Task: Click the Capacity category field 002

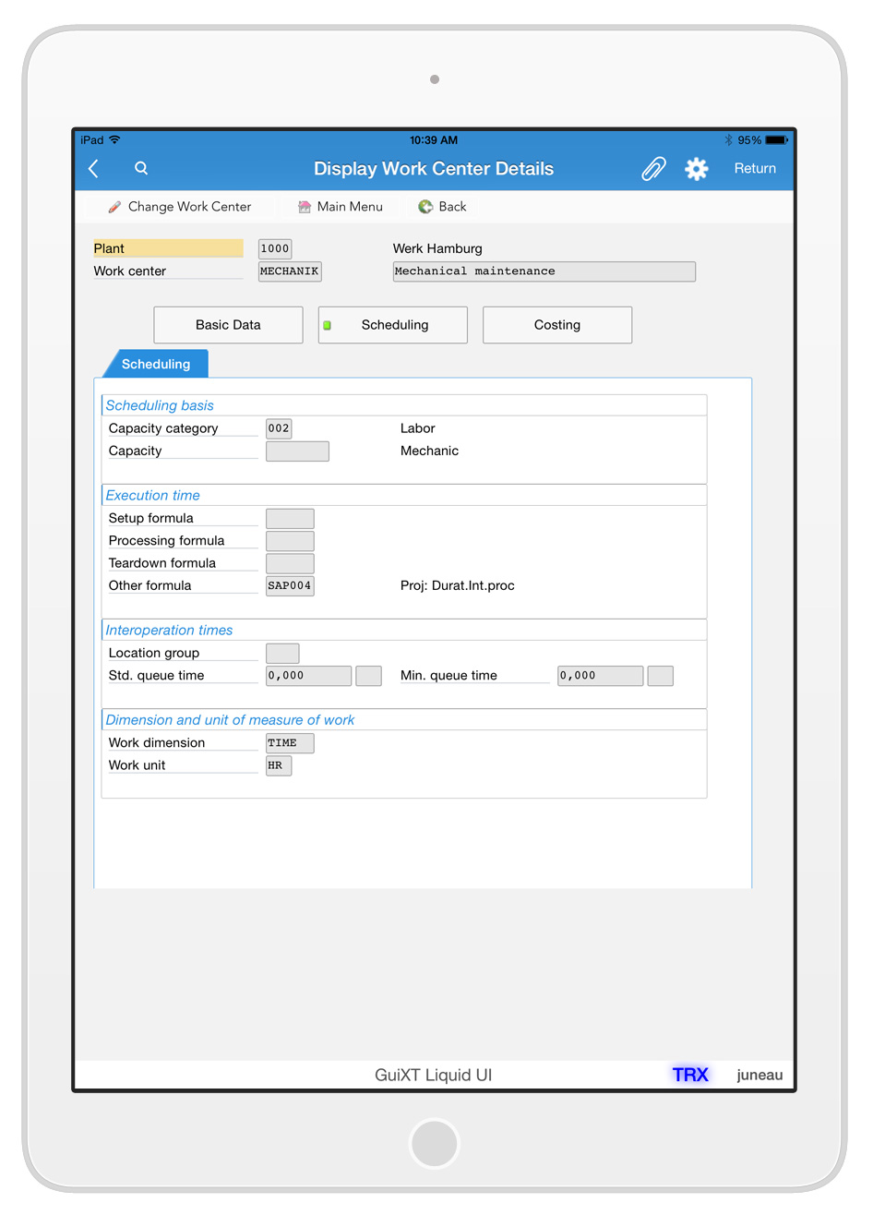Action: 279,428
